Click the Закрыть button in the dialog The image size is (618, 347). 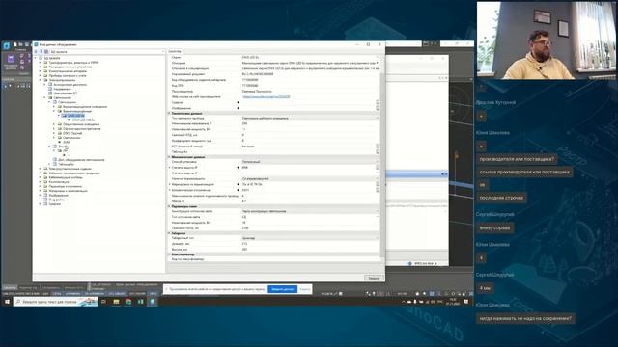click(x=374, y=278)
